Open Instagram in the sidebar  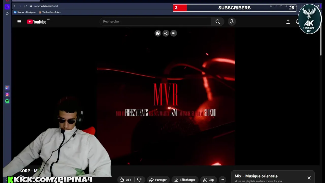[x=7, y=95]
